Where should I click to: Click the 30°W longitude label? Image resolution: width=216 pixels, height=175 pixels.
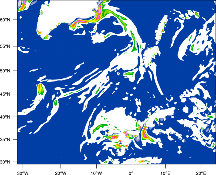click(x=23, y=173)
